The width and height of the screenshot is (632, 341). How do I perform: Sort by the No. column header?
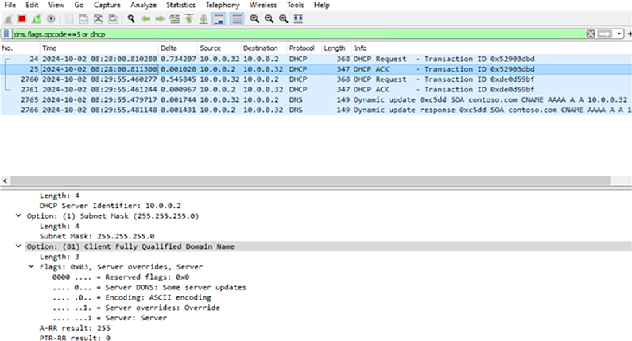20,48
